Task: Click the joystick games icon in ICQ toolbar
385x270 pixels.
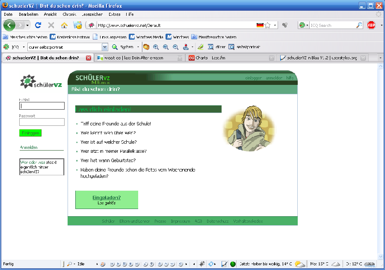Action: (x=186, y=47)
